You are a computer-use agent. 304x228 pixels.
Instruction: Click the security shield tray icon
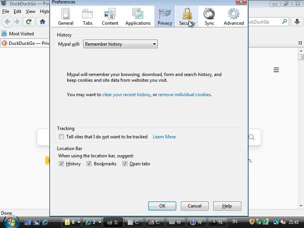[x=252, y=222]
